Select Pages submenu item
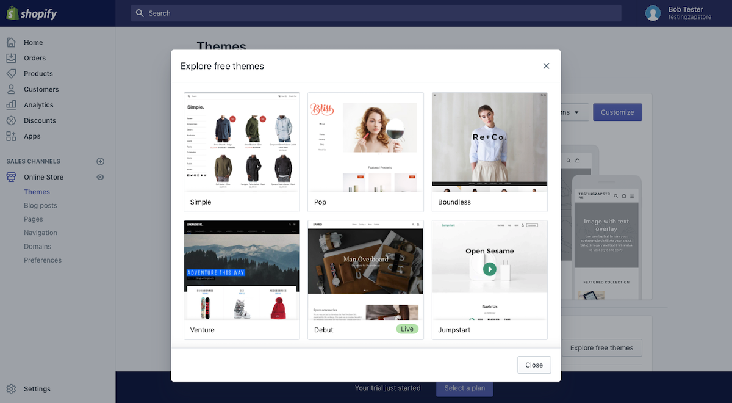This screenshot has height=403, width=732. point(34,219)
